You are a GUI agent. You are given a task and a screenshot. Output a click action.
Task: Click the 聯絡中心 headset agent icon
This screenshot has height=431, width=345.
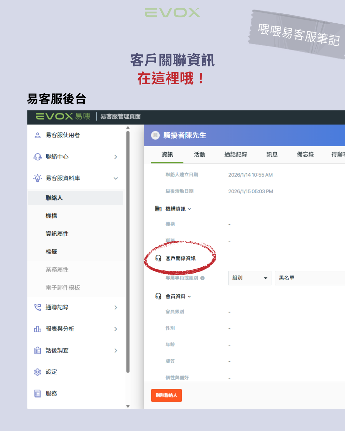tap(37, 157)
